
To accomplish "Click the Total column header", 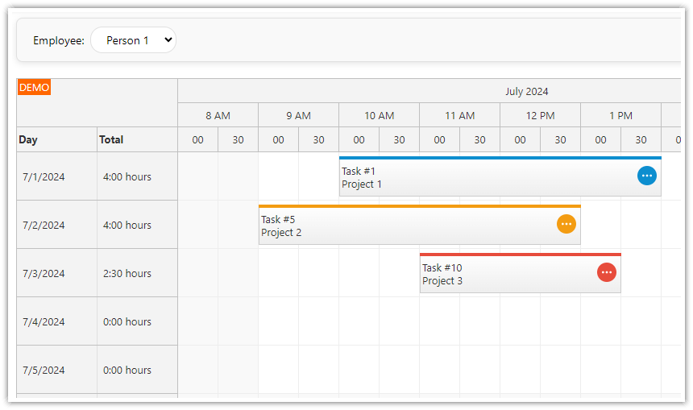I will tap(138, 139).
